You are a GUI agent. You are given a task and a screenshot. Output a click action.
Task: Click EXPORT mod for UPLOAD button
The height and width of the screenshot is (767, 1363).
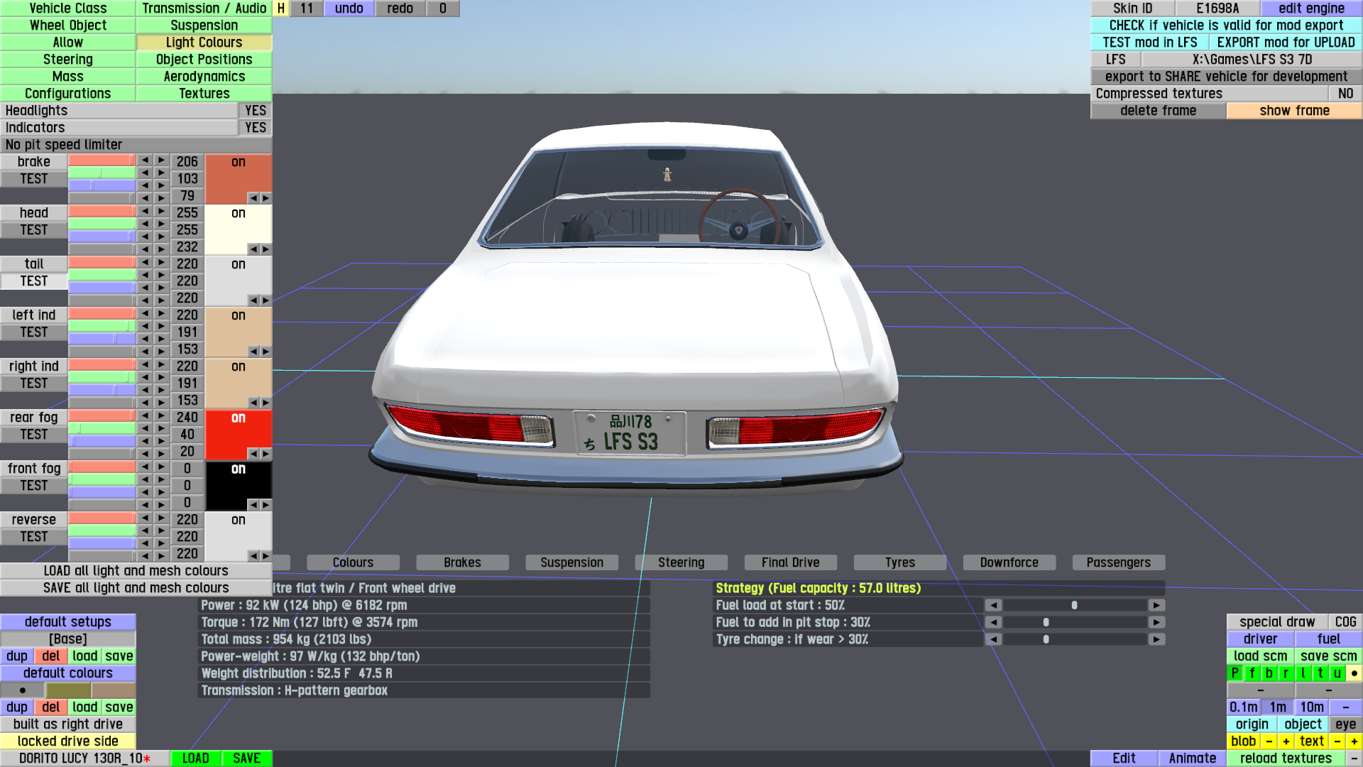click(x=1285, y=43)
